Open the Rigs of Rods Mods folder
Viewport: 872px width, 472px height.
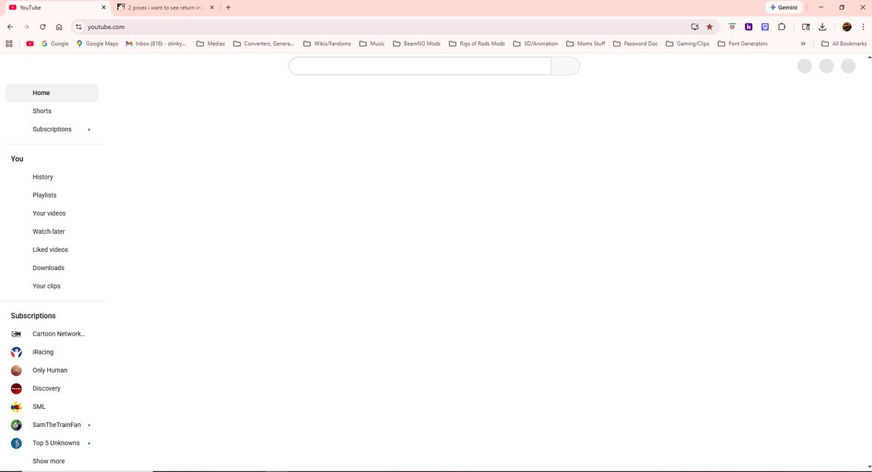(477, 44)
